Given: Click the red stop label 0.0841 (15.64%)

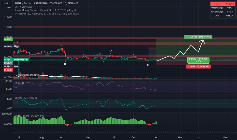Looking at the screenshot, I should [198, 66].
